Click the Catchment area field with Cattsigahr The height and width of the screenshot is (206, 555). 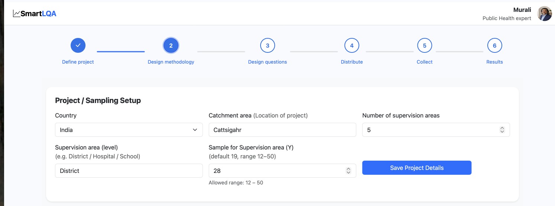pos(283,130)
